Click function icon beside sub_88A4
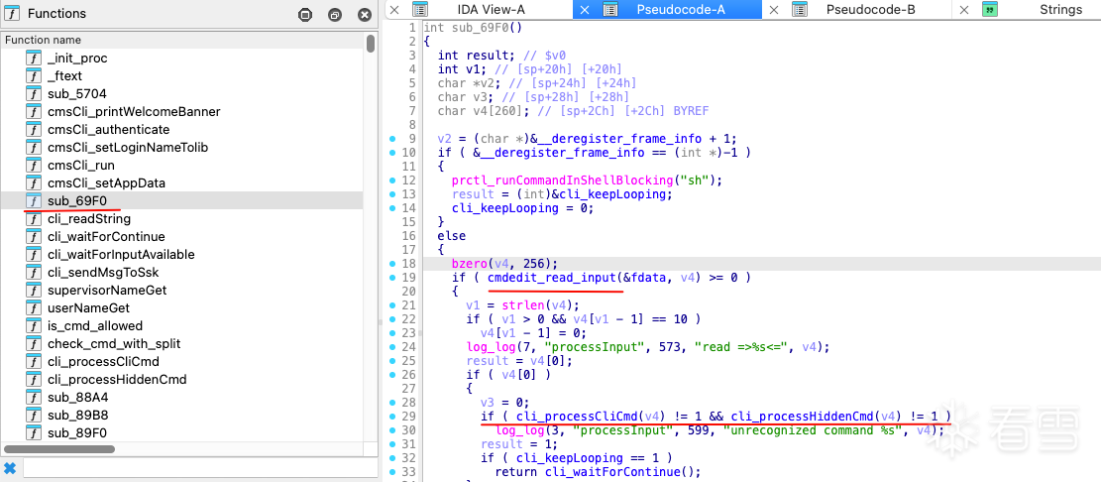This screenshot has width=1101, height=482. pos(33,397)
